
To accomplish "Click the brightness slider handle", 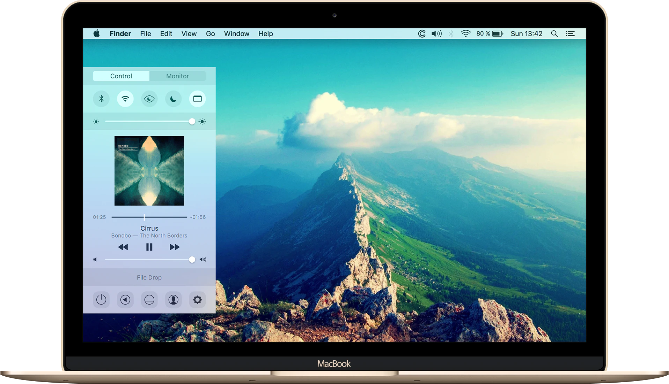I will pos(192,122).
